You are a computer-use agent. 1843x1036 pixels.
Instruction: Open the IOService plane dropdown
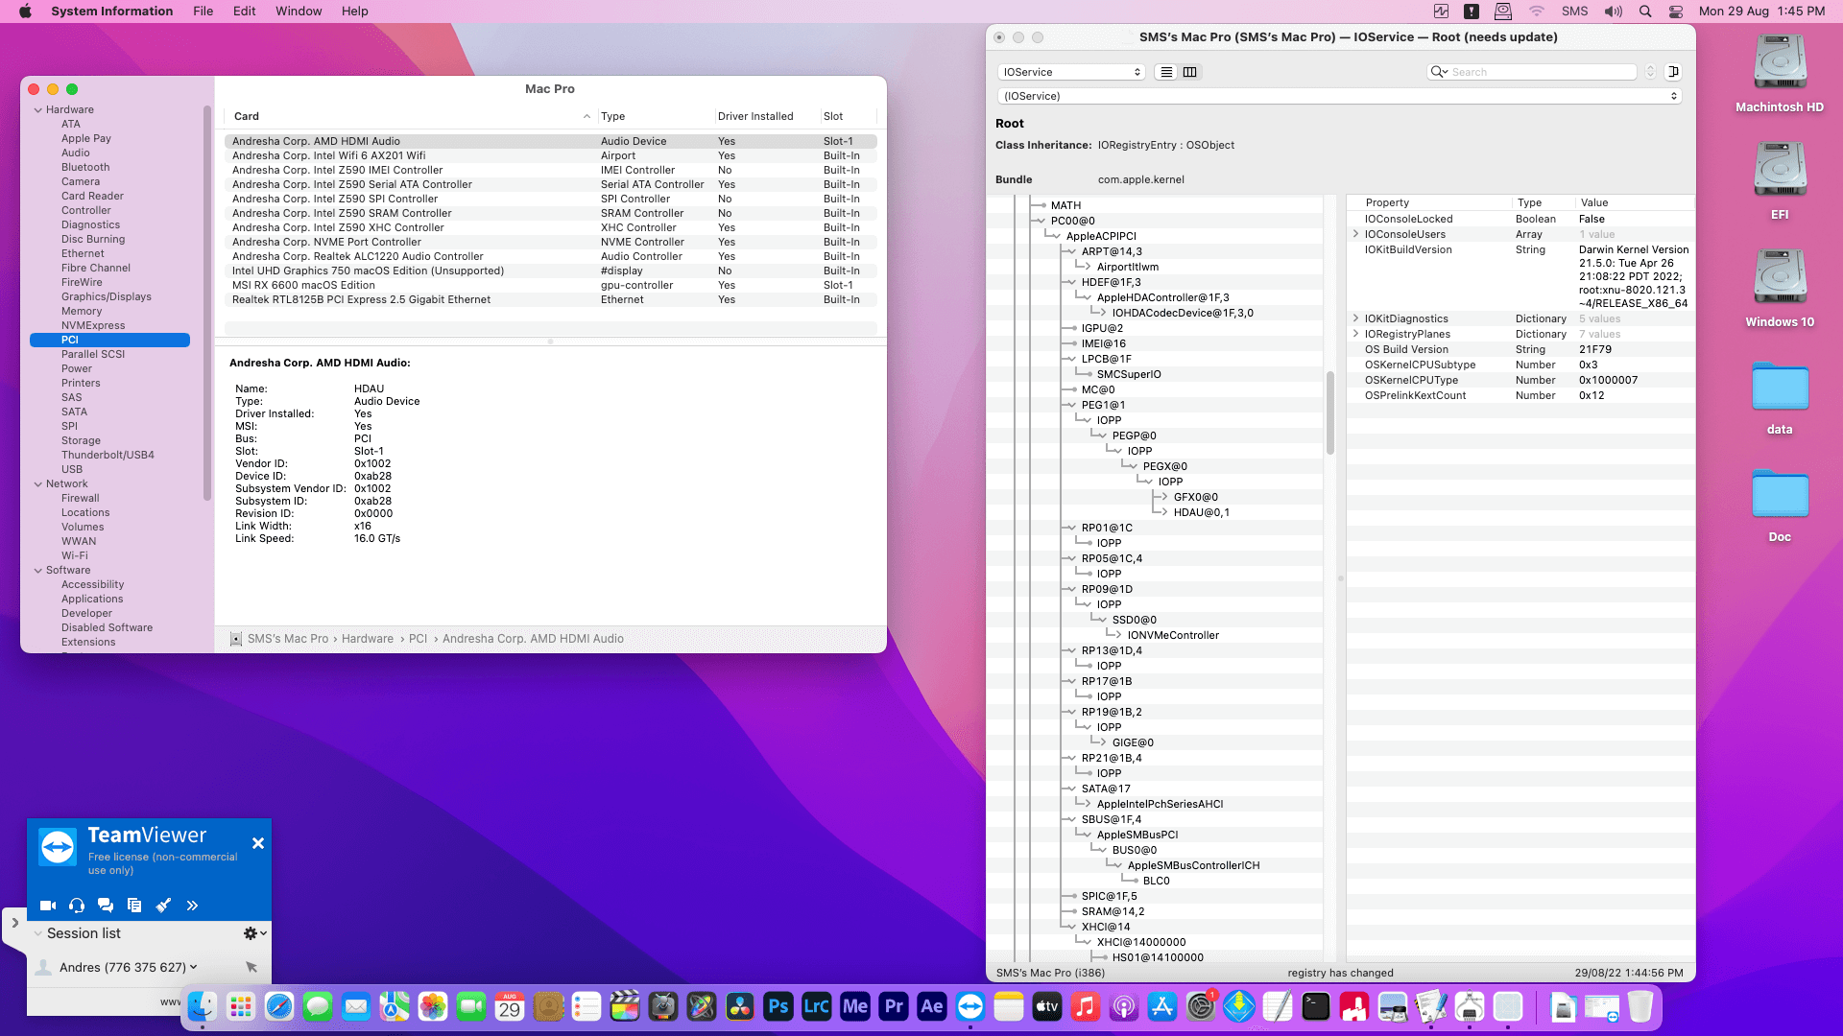click(x=1071, y=72)
